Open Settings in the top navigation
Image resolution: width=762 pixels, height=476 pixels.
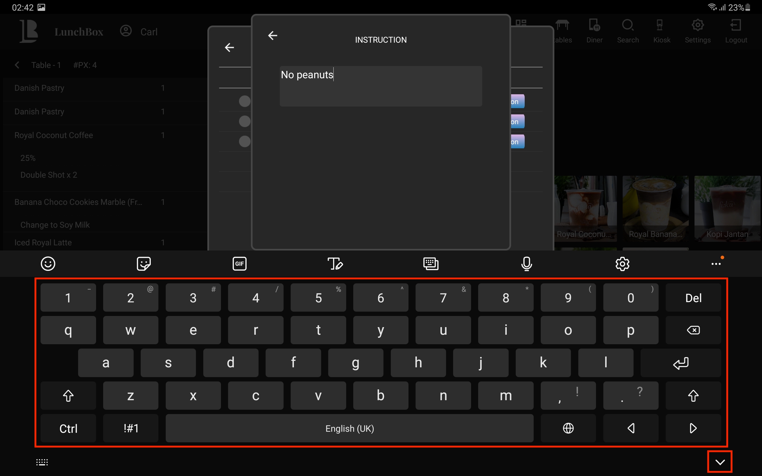click(698, 31)
